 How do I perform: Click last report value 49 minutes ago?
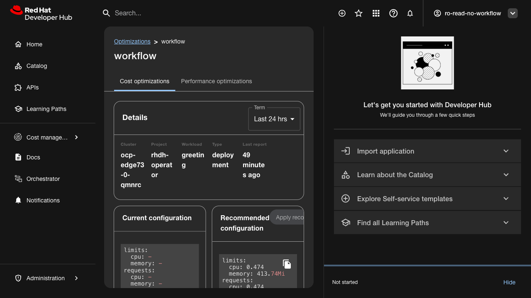253,165
